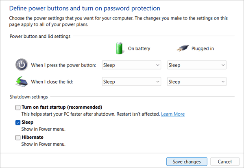Screen dimensions: 244x168
Task: Click the Save changes button
Action: [187, 162]
